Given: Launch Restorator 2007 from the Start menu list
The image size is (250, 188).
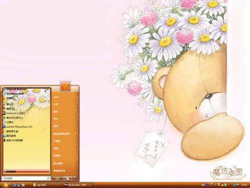Looking at the screenshot, I should coord(14,113).
